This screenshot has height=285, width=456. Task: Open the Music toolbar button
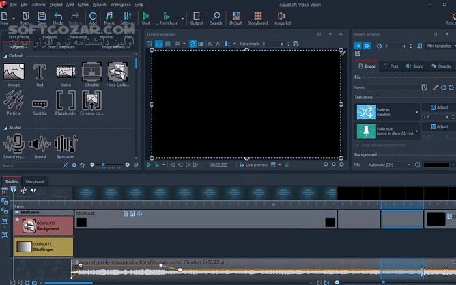109,18
